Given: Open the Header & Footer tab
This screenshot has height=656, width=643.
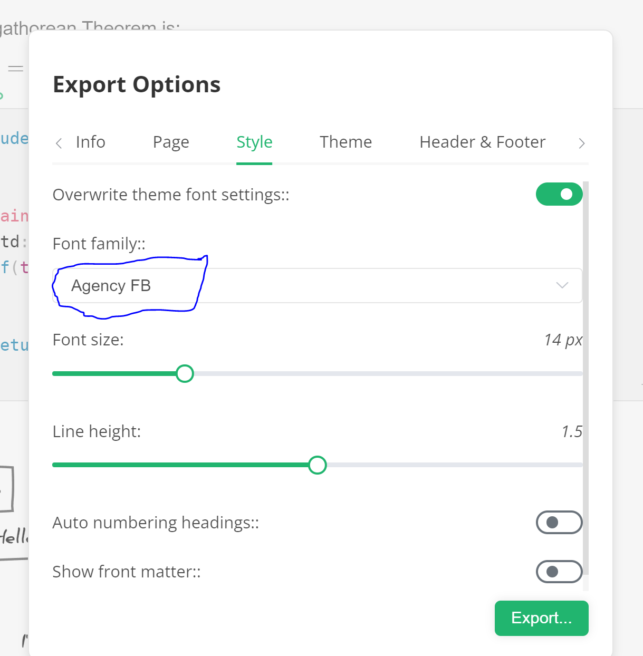Looking at the screenshot, I should point(482,142).
